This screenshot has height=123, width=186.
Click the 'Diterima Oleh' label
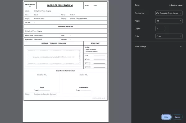tap(83, 75)
